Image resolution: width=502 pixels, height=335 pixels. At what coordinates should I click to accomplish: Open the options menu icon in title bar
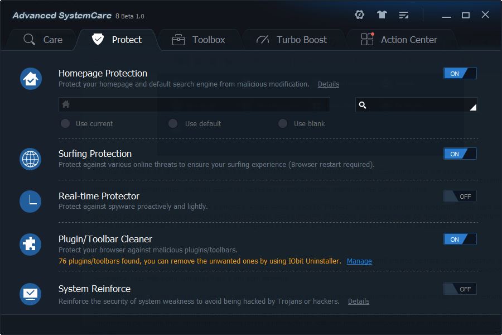coord(404,15)
